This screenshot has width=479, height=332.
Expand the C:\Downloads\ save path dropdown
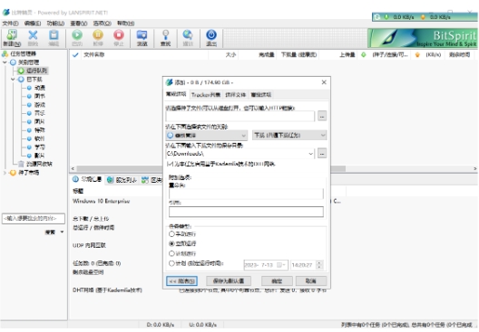(310, 154)
